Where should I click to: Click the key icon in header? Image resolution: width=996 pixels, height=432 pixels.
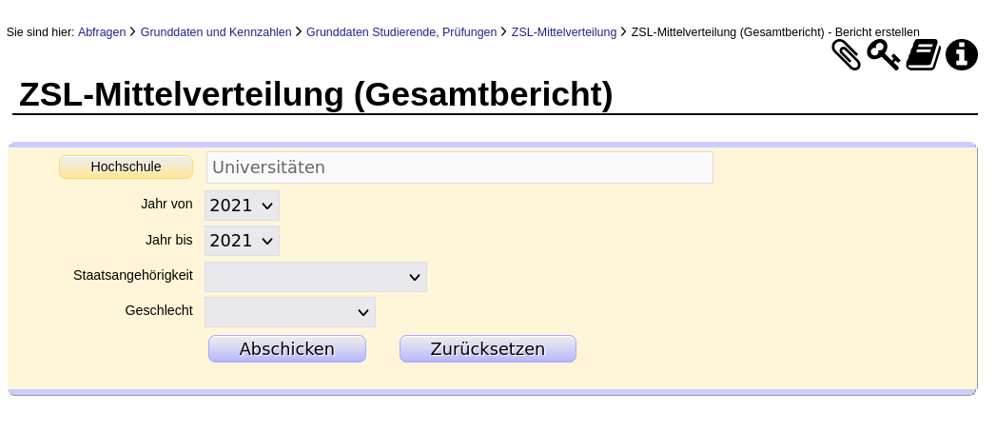click(883, 55)
